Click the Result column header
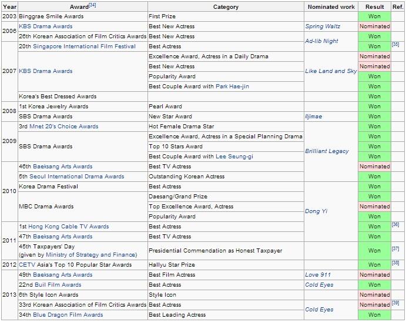406x322 pixels. tap(374, 6)
